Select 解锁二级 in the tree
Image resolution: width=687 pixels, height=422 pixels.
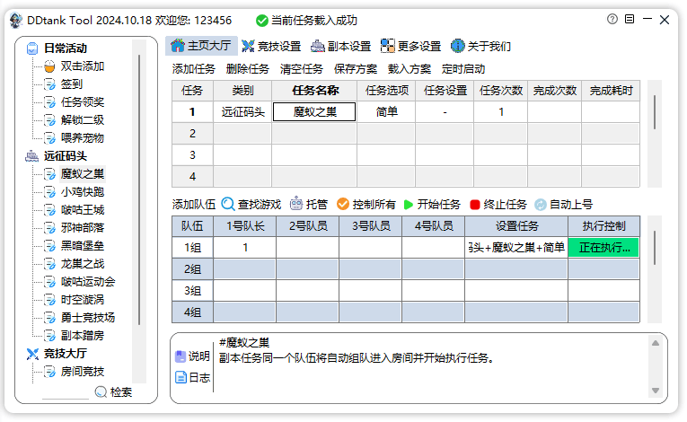[83, 120]
